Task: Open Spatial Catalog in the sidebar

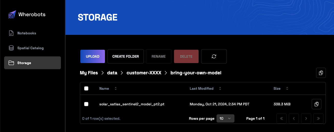Action: tap(33, 48)
